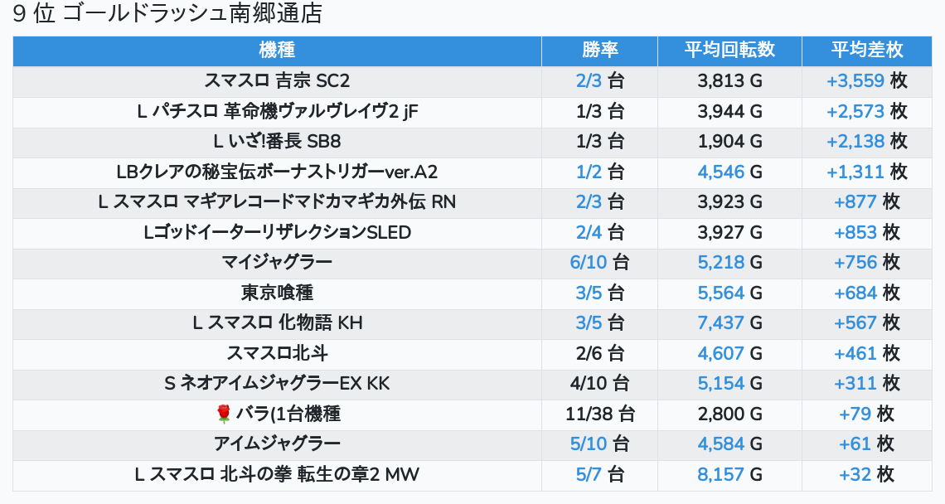945x504 pixels.
Task: Click the 機種 column header
Action: pos(277,51)
